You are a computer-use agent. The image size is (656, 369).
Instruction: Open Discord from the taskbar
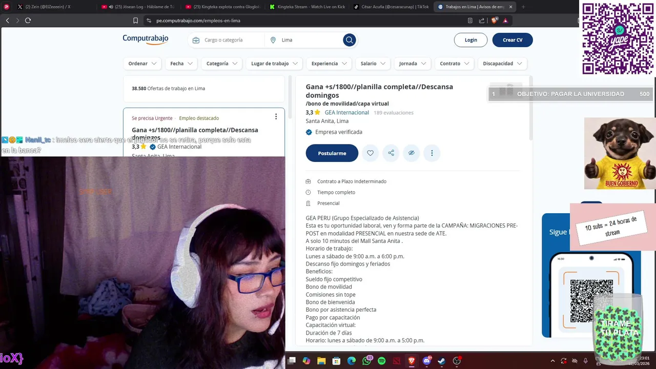point(426,361)
